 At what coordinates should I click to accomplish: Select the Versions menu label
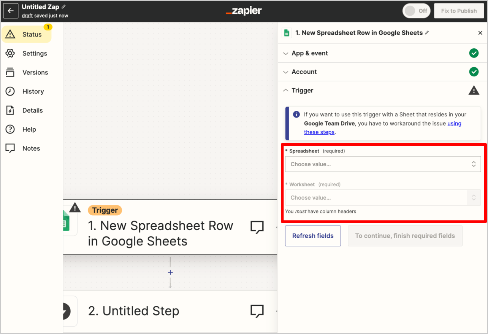[x=35, y=72]
